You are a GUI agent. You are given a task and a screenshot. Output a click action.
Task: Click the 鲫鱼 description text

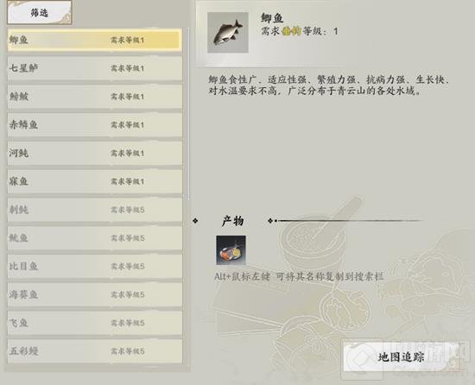point(329,85)
